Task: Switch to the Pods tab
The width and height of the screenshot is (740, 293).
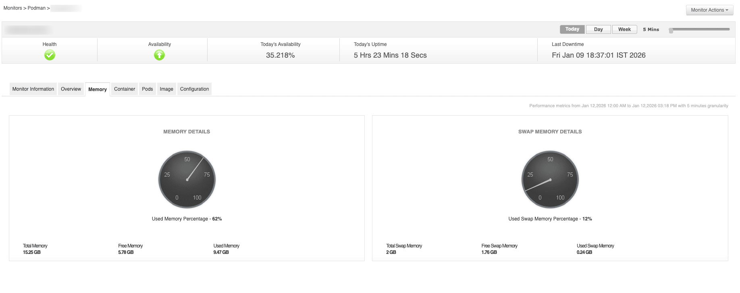Action: pos(147,89)
